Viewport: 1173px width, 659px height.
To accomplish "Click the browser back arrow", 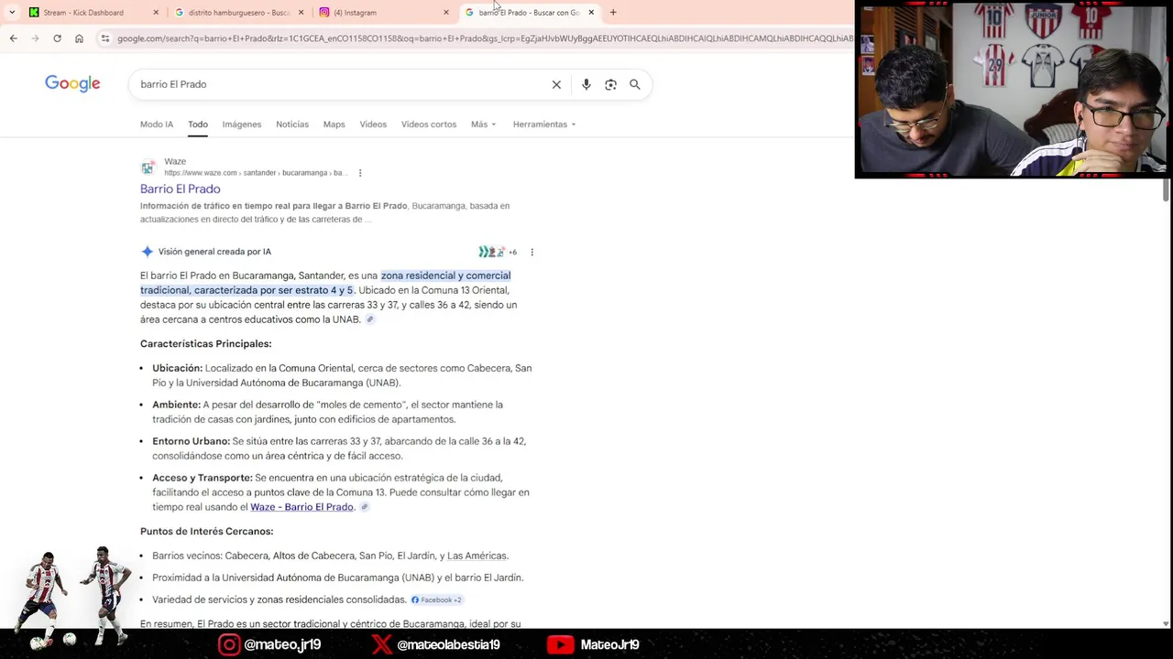I will pyautogui.click(x=13, y=38).
